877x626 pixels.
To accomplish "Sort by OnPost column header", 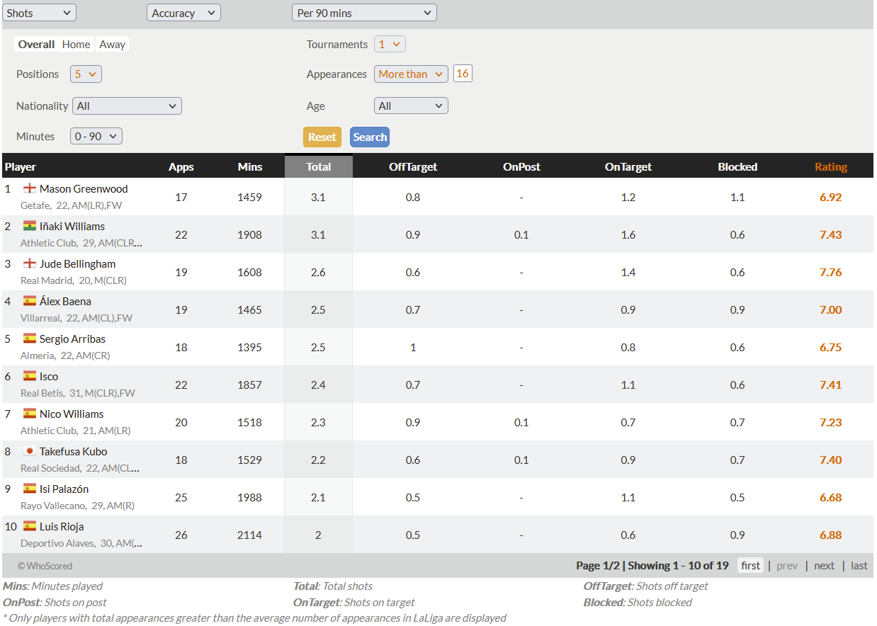I will pos(521,167).
